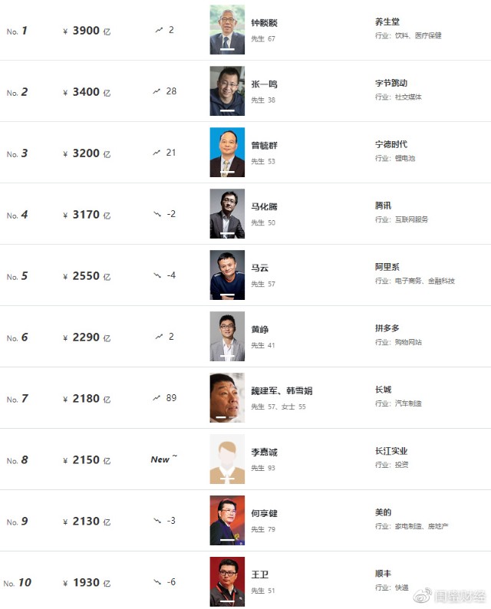Screen dimensions: 491x609
Task: Click the Weibo watermark logo icon
Action: click(x=423, y=596)
